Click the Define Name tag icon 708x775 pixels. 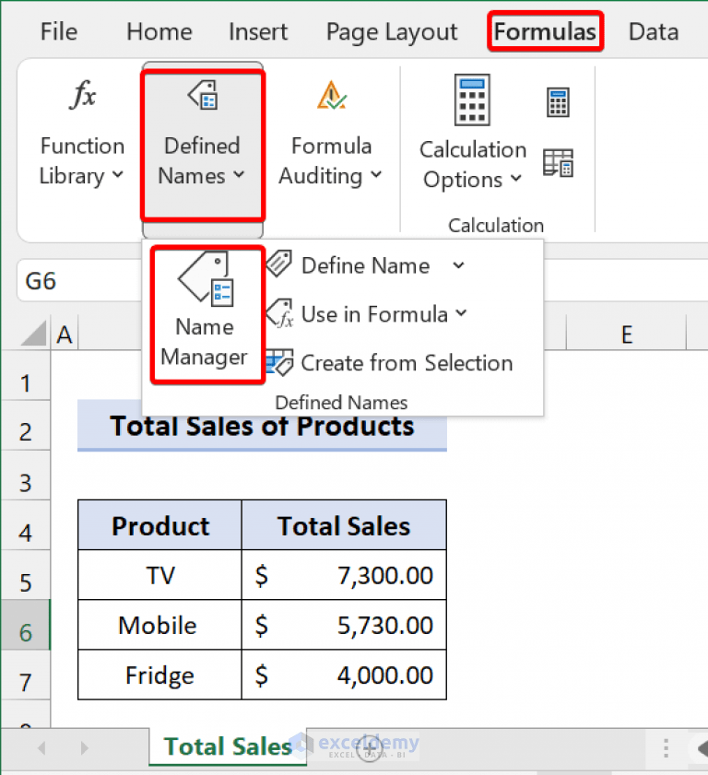tap(279, 265)
